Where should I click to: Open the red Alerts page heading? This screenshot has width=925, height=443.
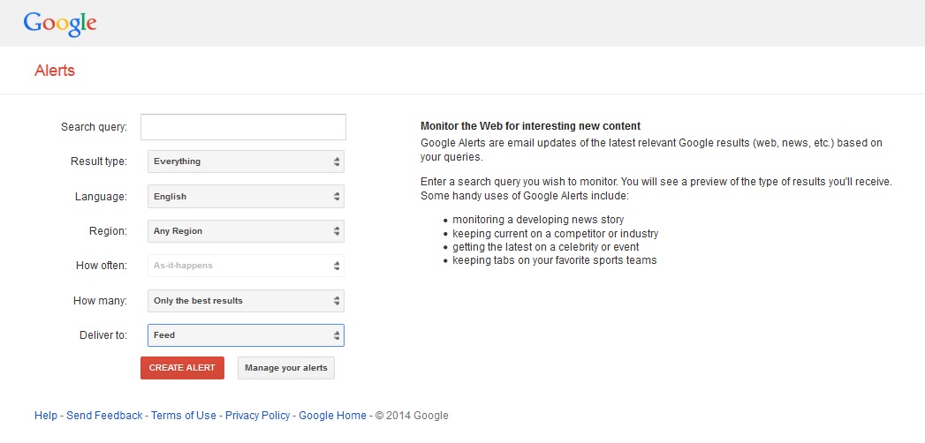[x=55, y=71]
